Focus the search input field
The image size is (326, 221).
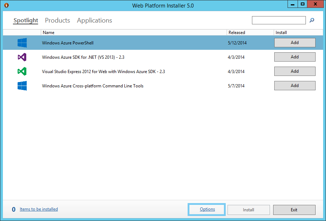(279, 20)
